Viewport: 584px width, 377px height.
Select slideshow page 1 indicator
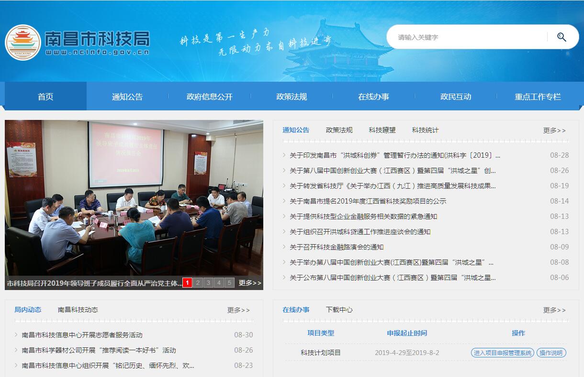(187, 283)
